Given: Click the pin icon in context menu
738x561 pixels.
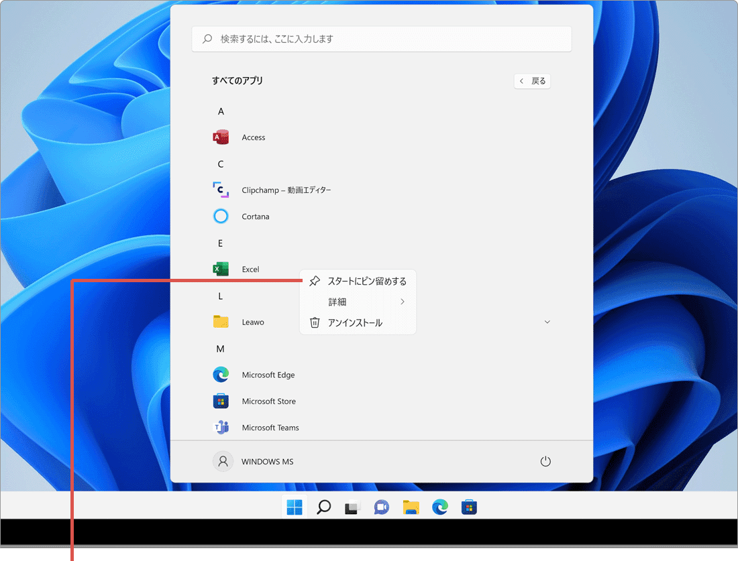Looking at the screenshot, I should (x=315, y=282).
